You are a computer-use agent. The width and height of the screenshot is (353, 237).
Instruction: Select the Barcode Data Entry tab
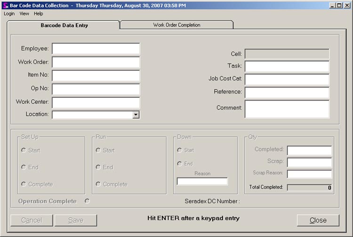[64, 25]
